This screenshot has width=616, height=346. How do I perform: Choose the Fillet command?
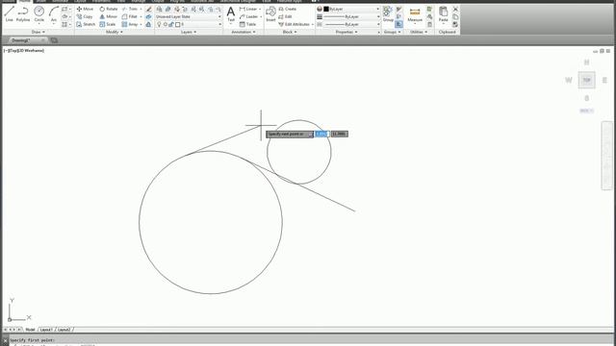130,16
